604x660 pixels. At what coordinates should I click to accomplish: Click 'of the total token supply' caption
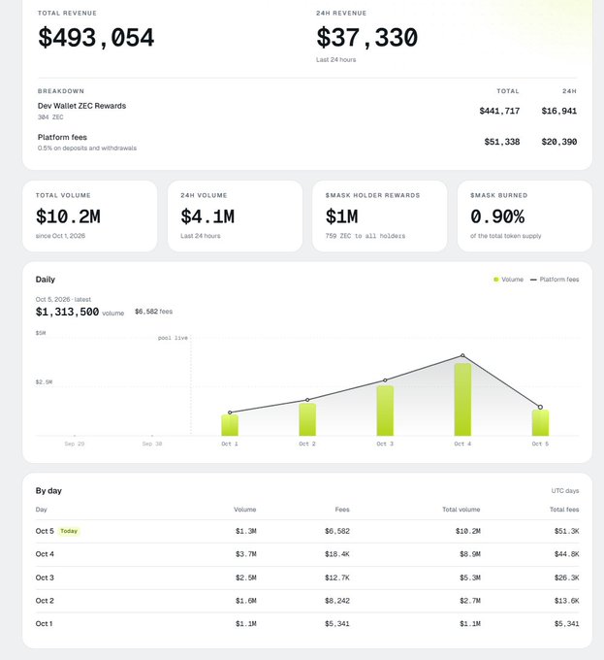(x=506, y=236)
